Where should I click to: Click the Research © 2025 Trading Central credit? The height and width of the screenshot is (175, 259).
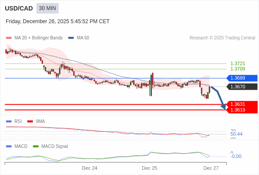pos(222,38)
